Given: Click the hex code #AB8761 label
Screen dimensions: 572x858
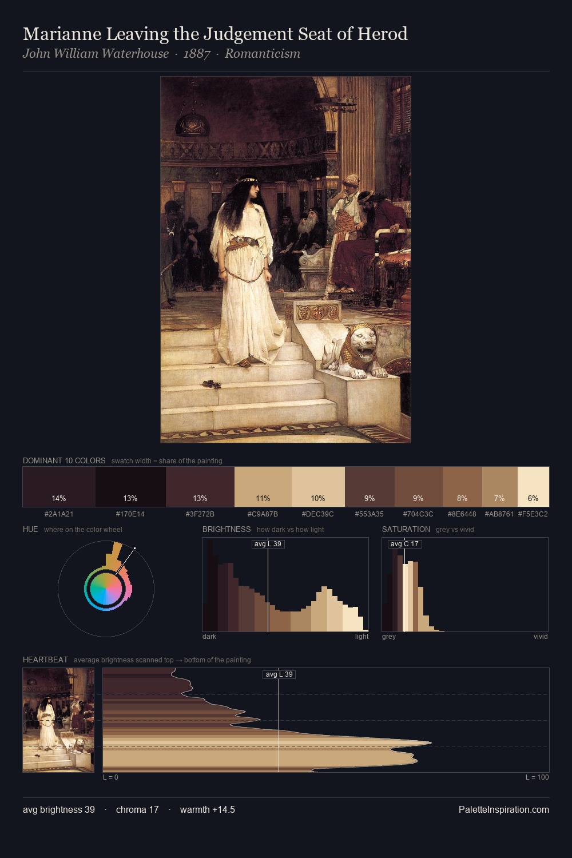Looking at the screenshot, I should pyautogui.click(x=499, y=514).
